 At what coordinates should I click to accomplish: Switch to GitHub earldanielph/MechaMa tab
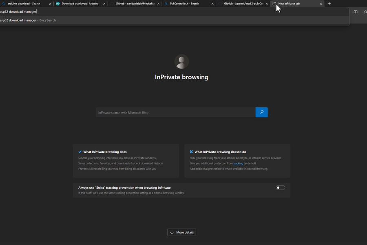[135, 4]
